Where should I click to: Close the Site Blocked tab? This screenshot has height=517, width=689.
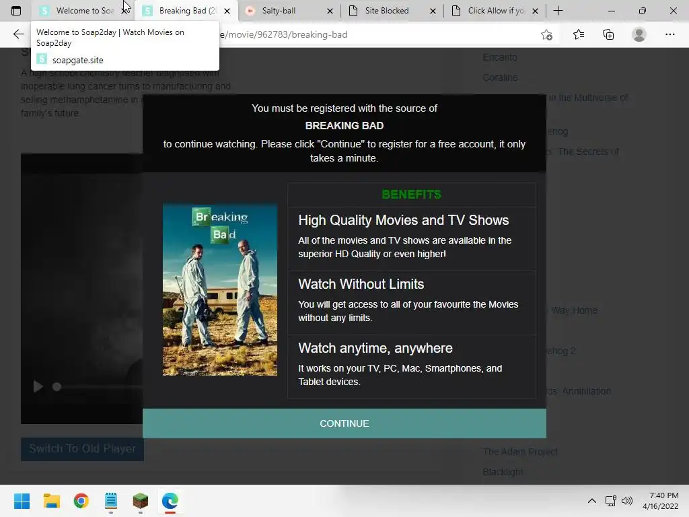coord(433,11)
